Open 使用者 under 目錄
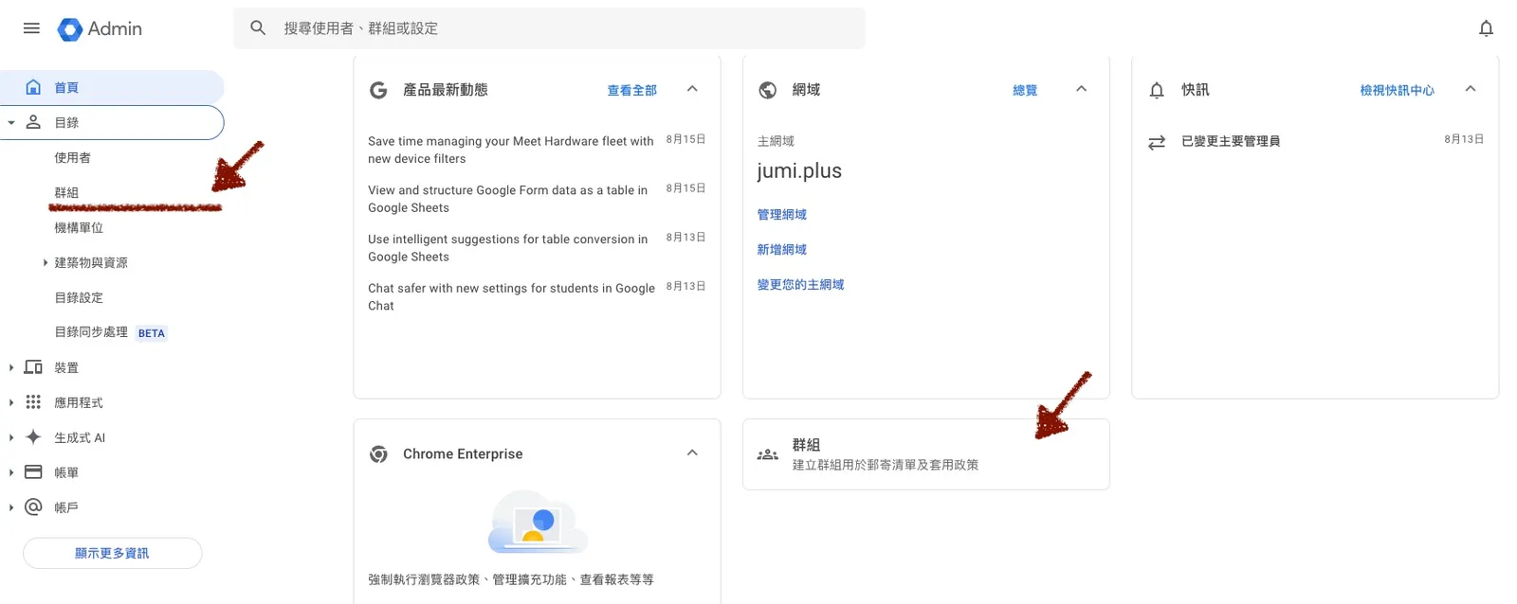1517x604 pixels. point(73,158)
